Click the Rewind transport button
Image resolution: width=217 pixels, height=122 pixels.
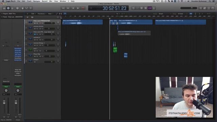63,8
